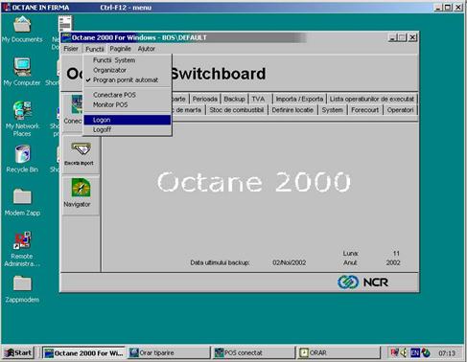Switch to the Forecourt tab
The height and width of the screenshot is (362, 467).
[x=364, y=110]
